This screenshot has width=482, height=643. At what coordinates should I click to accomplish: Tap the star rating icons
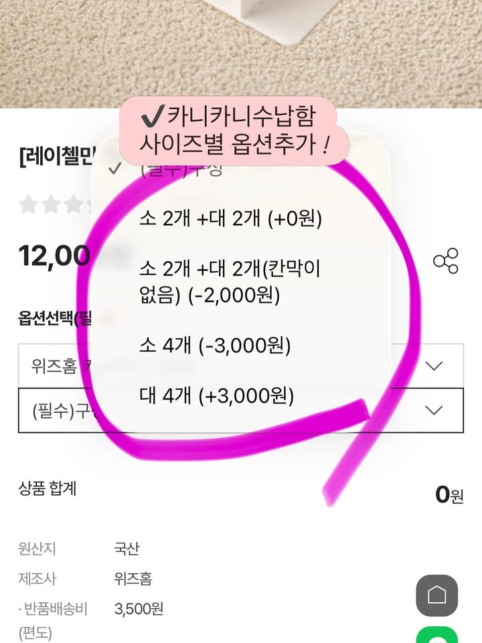pos(54,204)
